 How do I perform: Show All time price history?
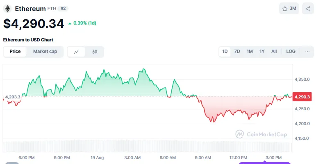tap(274, 52)
